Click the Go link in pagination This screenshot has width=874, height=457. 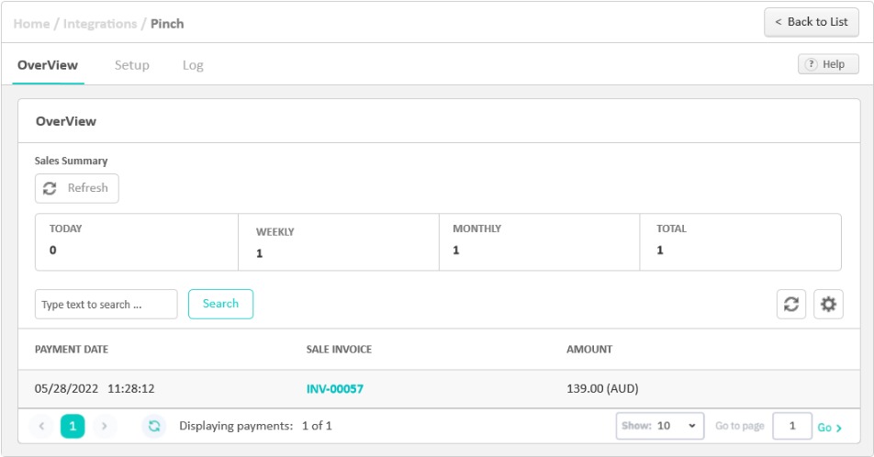pos(829,428)
